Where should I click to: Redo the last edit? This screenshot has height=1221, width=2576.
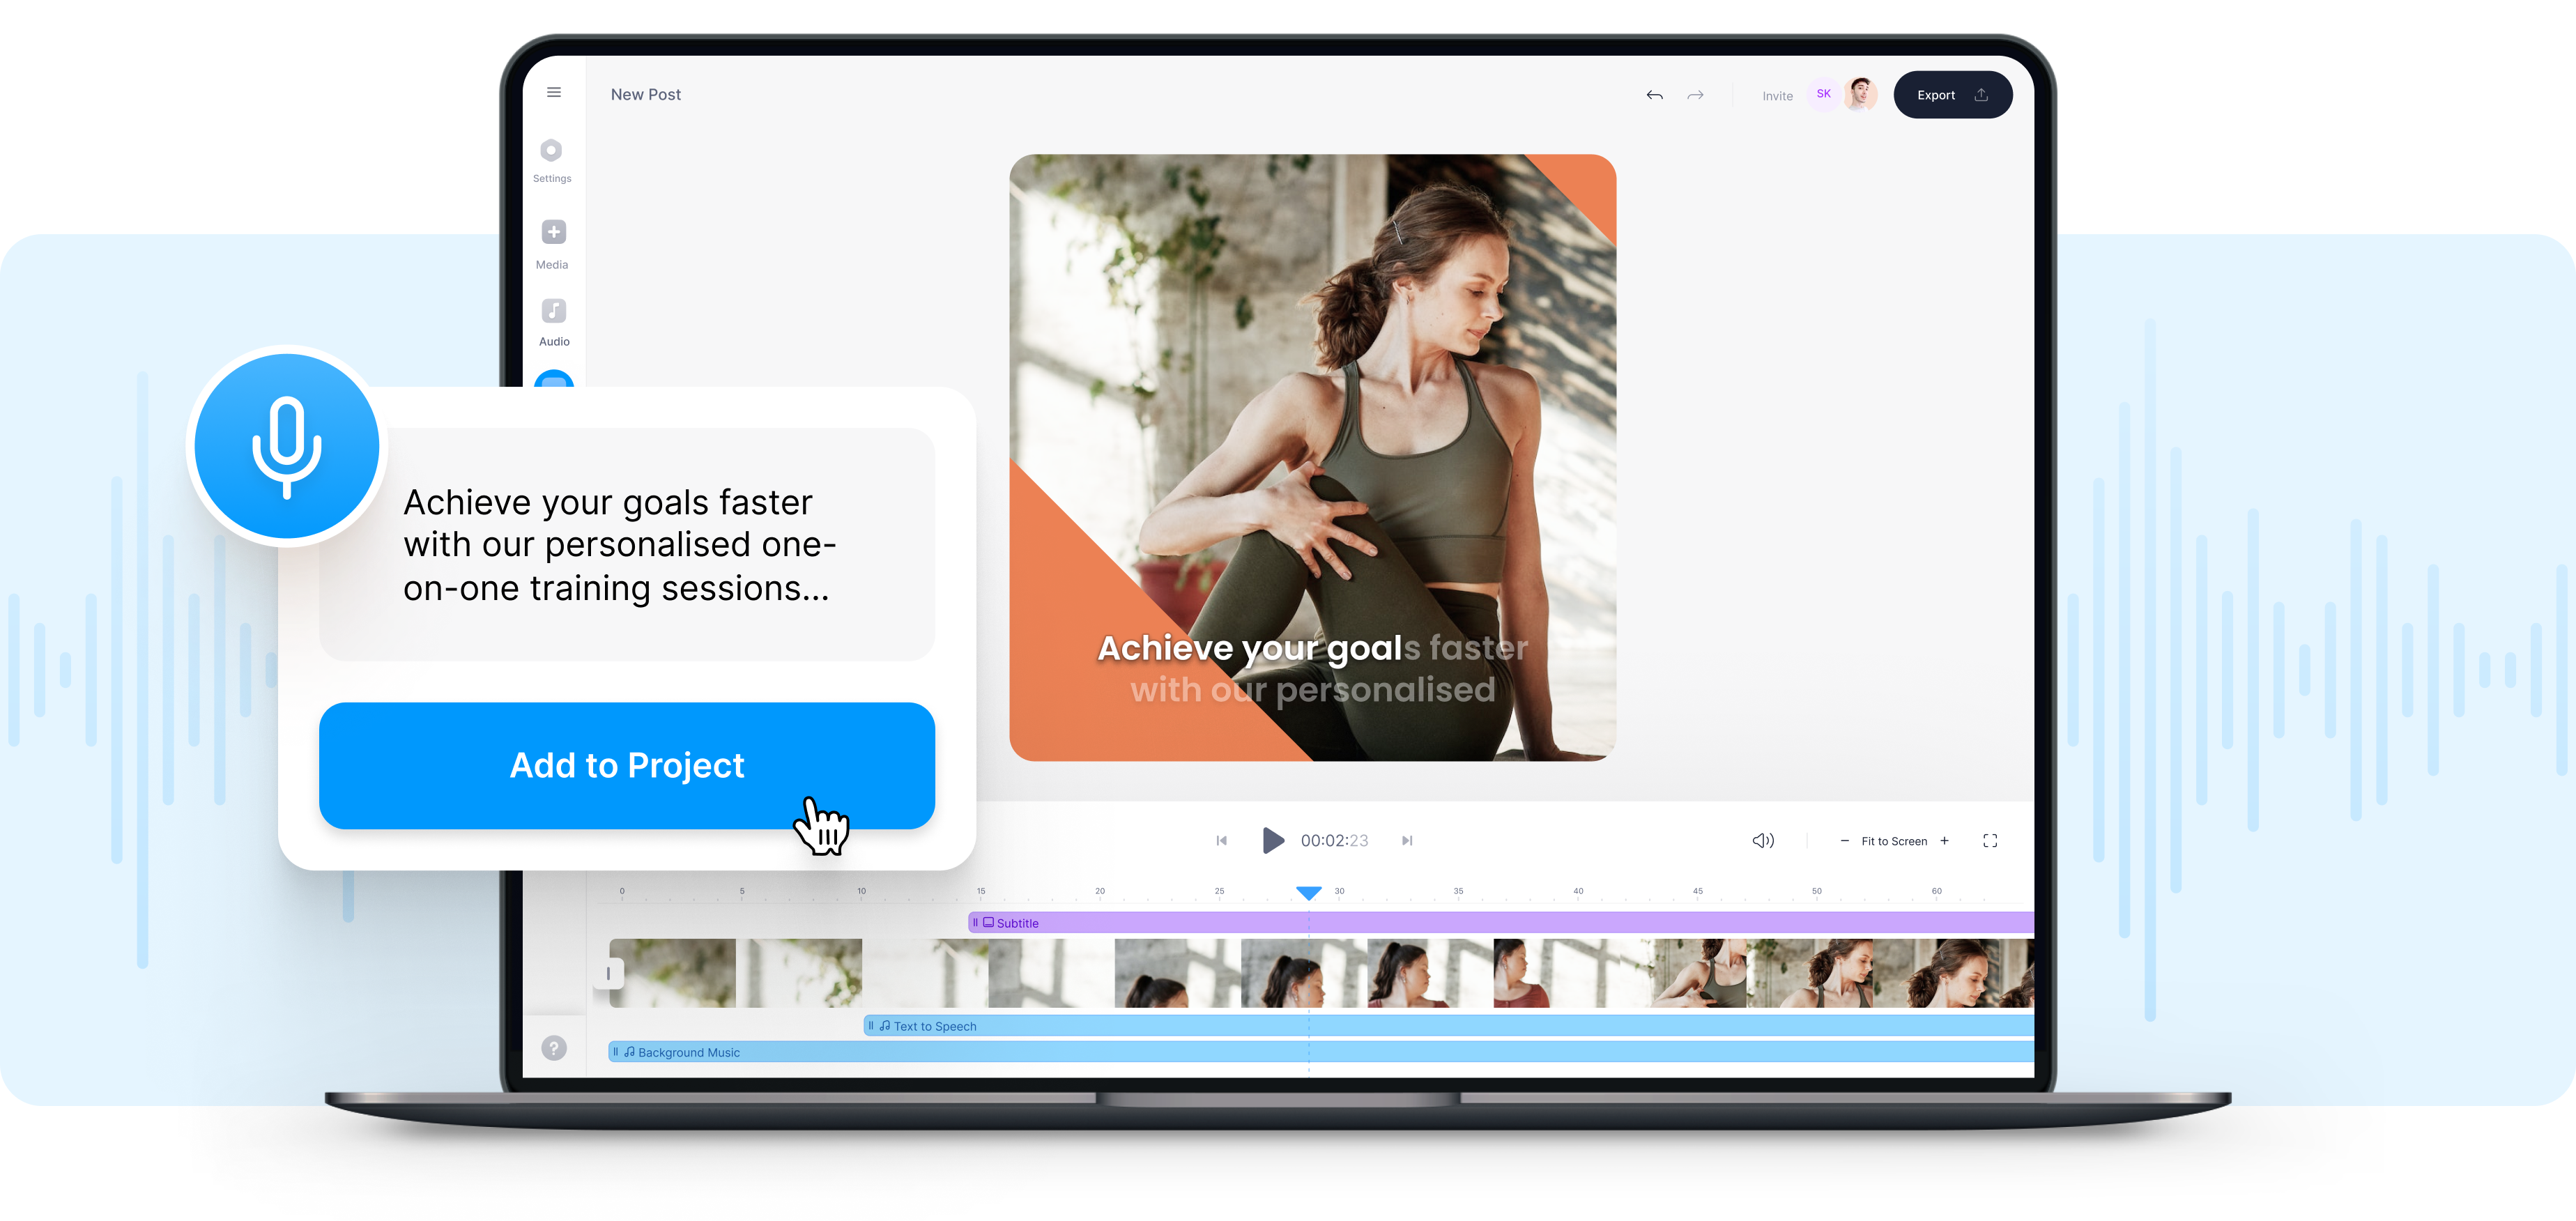pos(1696,94)
